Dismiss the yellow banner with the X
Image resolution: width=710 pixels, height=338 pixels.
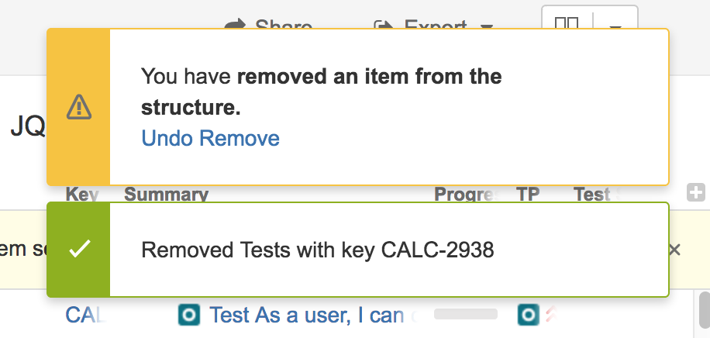tap(674, 250)
